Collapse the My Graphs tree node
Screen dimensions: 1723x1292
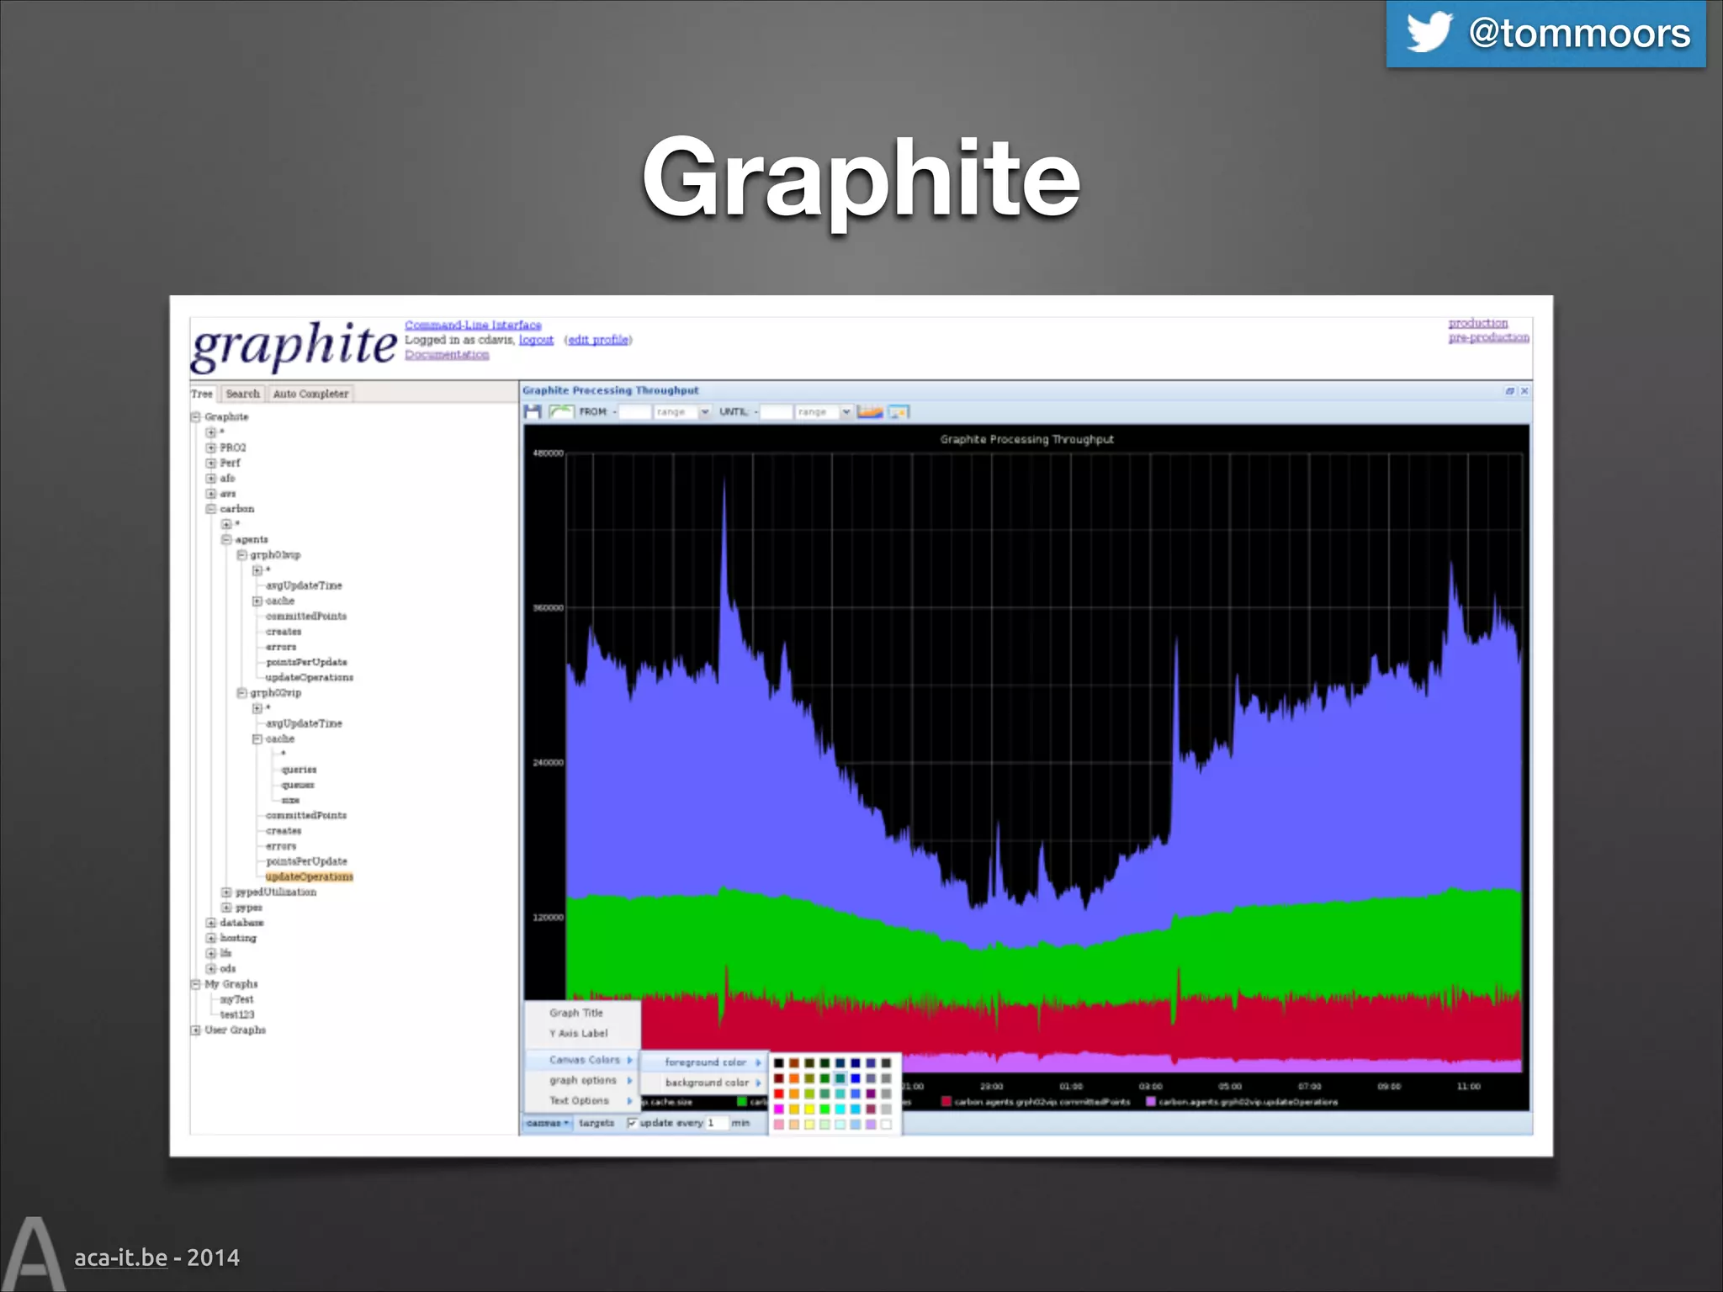point(196,984)
